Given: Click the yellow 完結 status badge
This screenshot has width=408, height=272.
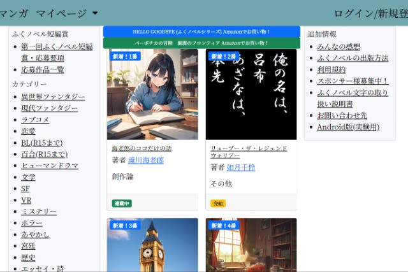Looking at the screenshot, I should click(218, 203).
